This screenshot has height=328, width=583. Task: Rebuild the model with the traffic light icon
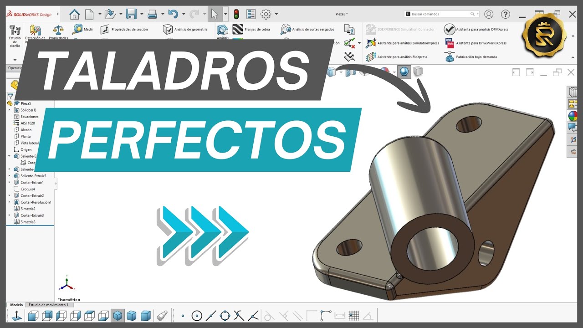[236, 14]
